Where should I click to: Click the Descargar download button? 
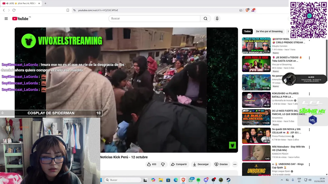coord(201,164)
